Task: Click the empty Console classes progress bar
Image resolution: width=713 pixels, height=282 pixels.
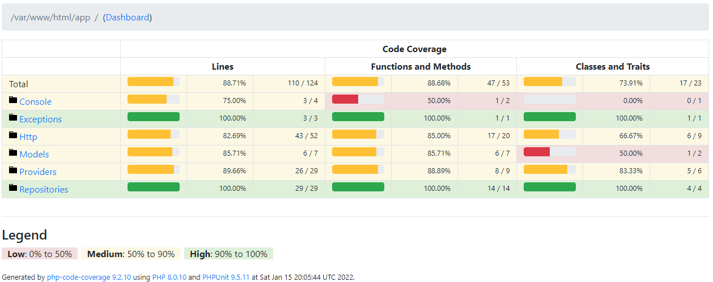Action: pos(550,99)
